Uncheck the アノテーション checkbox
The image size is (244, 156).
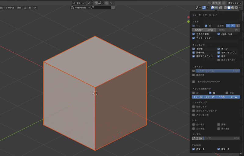(193, 38)
